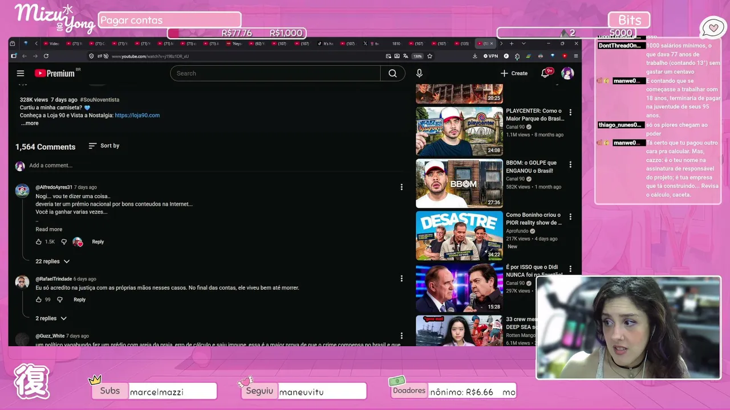This screenshot has width=730, height=410.
Task: Open the account avatar menu
Action: tap(567, 73)
